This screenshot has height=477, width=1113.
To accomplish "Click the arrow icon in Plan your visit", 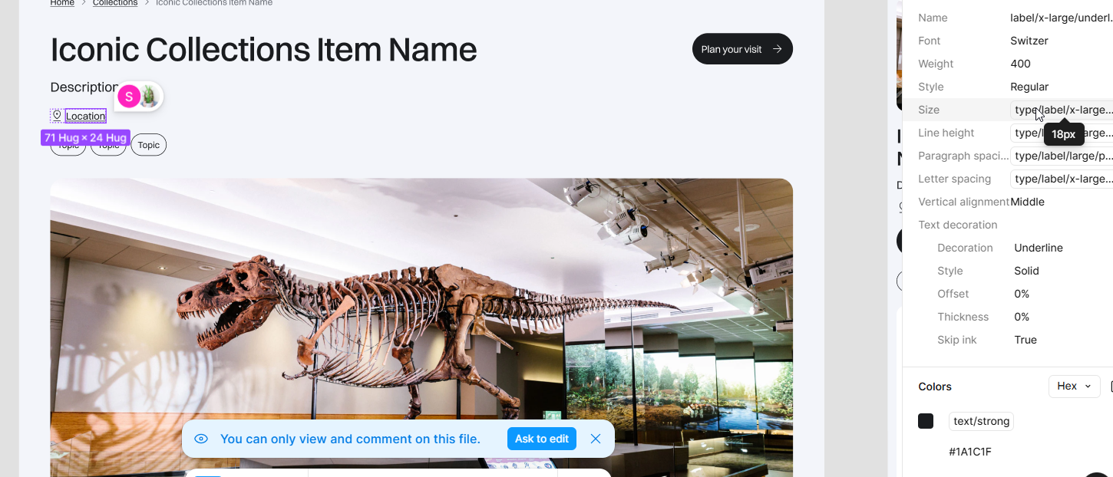I will pos(778,49).
